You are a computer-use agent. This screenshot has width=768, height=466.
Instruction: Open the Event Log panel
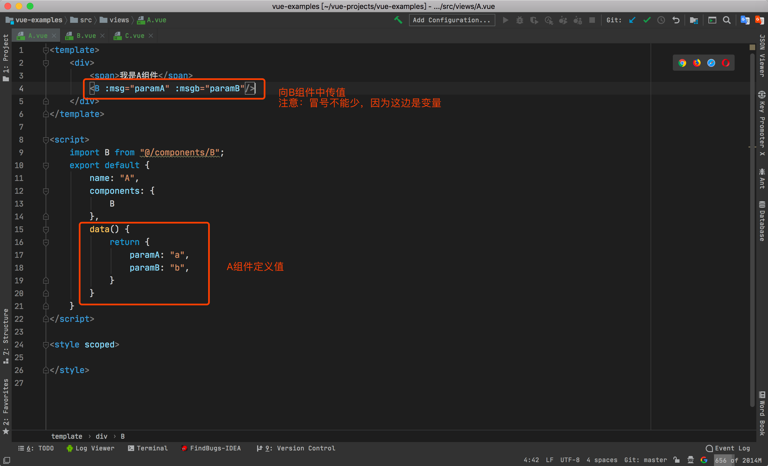pos(728,448)
